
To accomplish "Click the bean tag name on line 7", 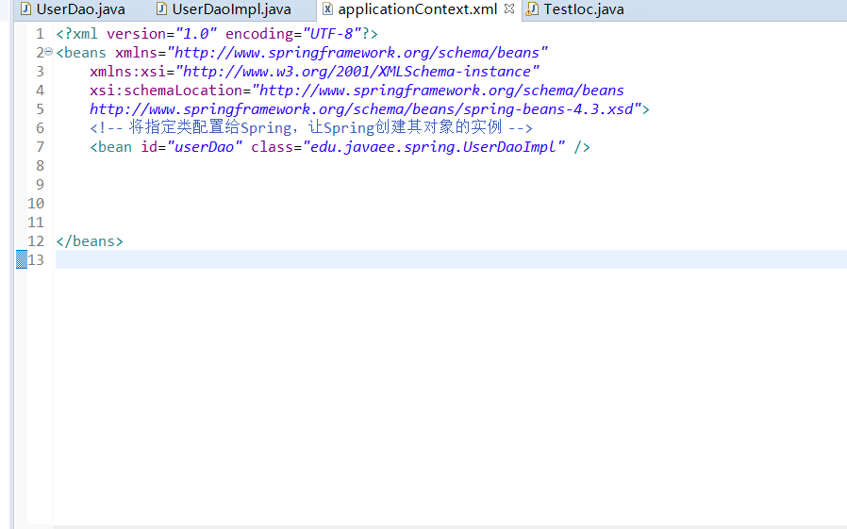I will [x=114, y=147].
